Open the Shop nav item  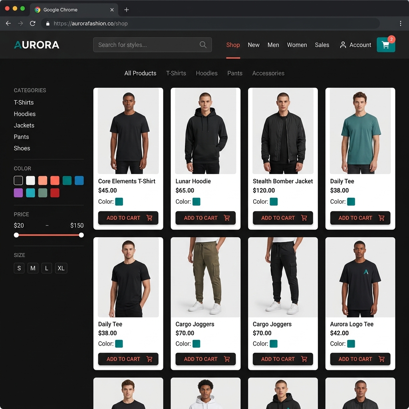tap(233, 45)
